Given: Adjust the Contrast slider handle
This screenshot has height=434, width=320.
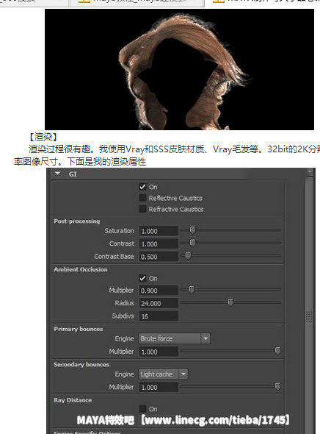Looking at the screenshot, I should click(x=193, y=243).
